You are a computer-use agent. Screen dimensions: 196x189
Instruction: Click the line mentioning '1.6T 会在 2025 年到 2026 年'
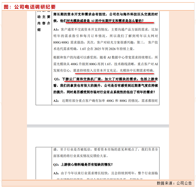[x=94, y=49]
